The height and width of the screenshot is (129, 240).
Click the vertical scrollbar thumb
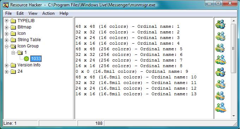point(234,49)
